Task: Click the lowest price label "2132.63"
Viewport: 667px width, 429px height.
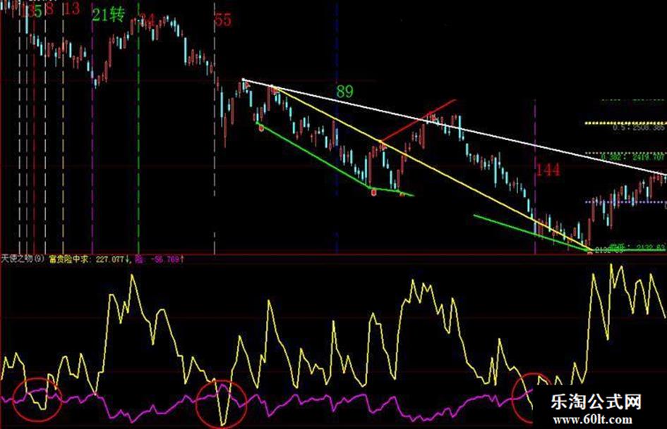Action: click(x=637, y=247)
